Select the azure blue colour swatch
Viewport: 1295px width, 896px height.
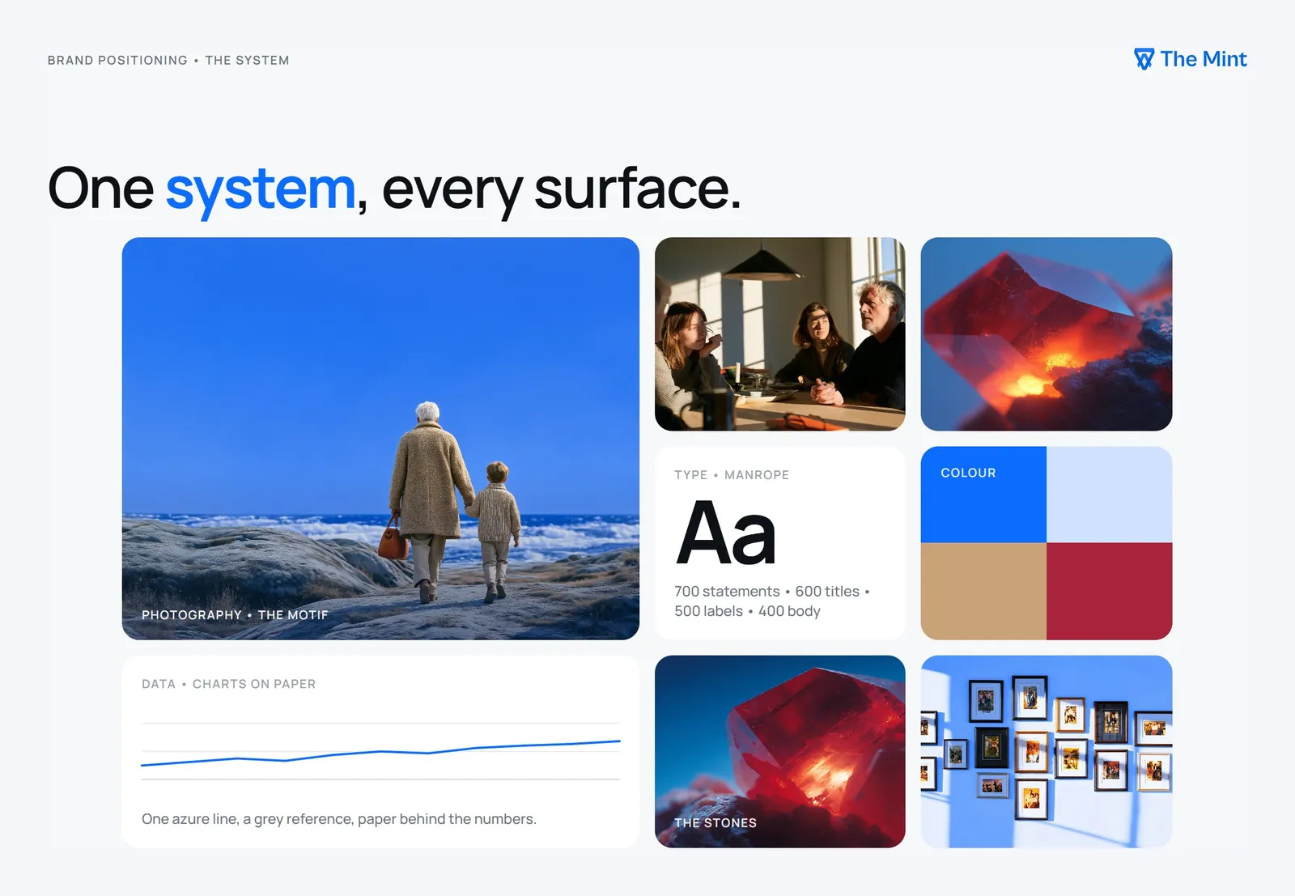983,495
